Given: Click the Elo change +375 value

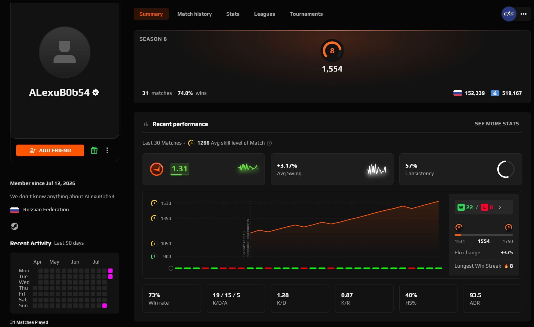Looking at the screenshot, I should click(507, 253).
